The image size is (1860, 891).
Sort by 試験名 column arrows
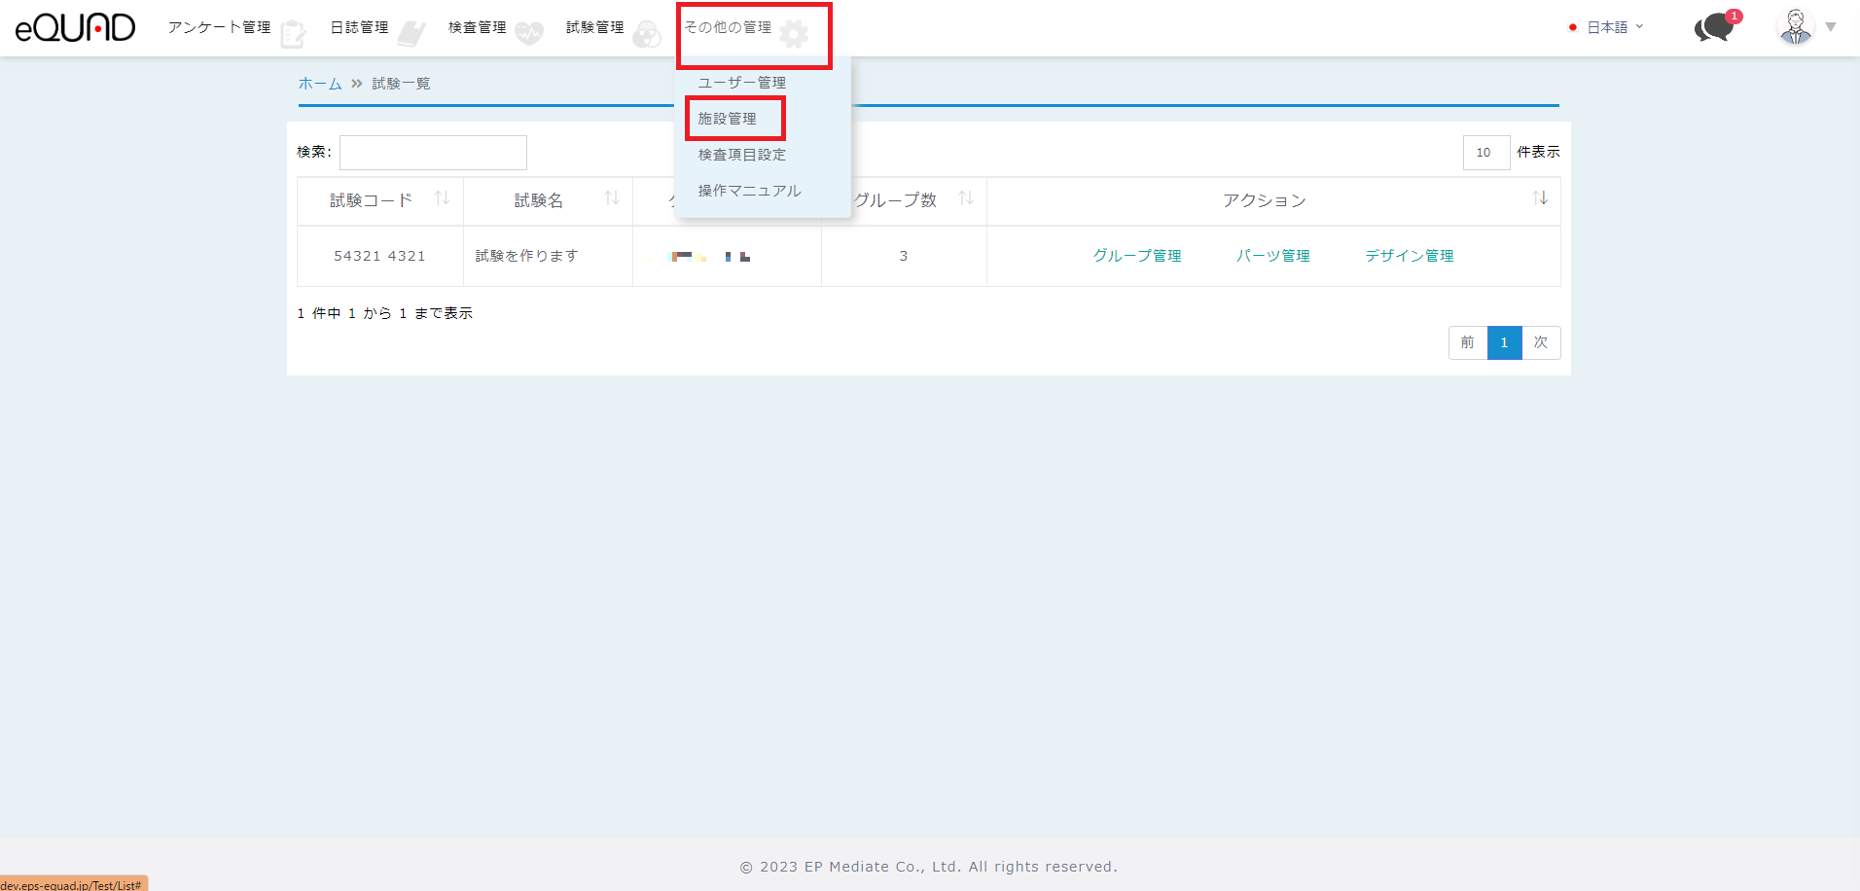pyautogui.click(x=612, y=198)
